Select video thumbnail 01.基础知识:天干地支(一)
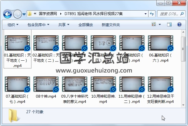 click(x=18, y=43)
